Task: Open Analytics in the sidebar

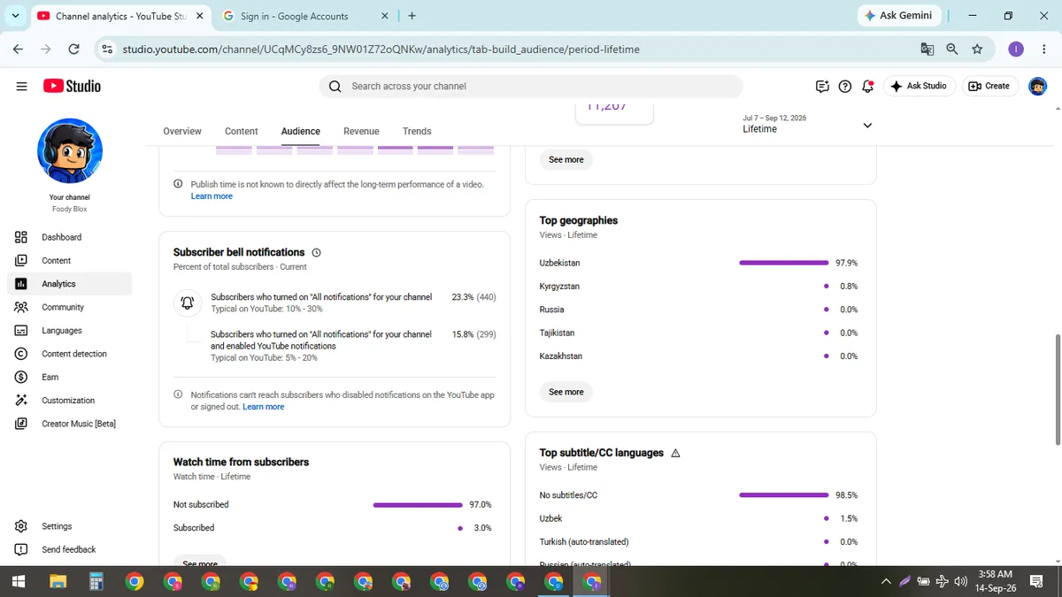Action: point(69,284)
